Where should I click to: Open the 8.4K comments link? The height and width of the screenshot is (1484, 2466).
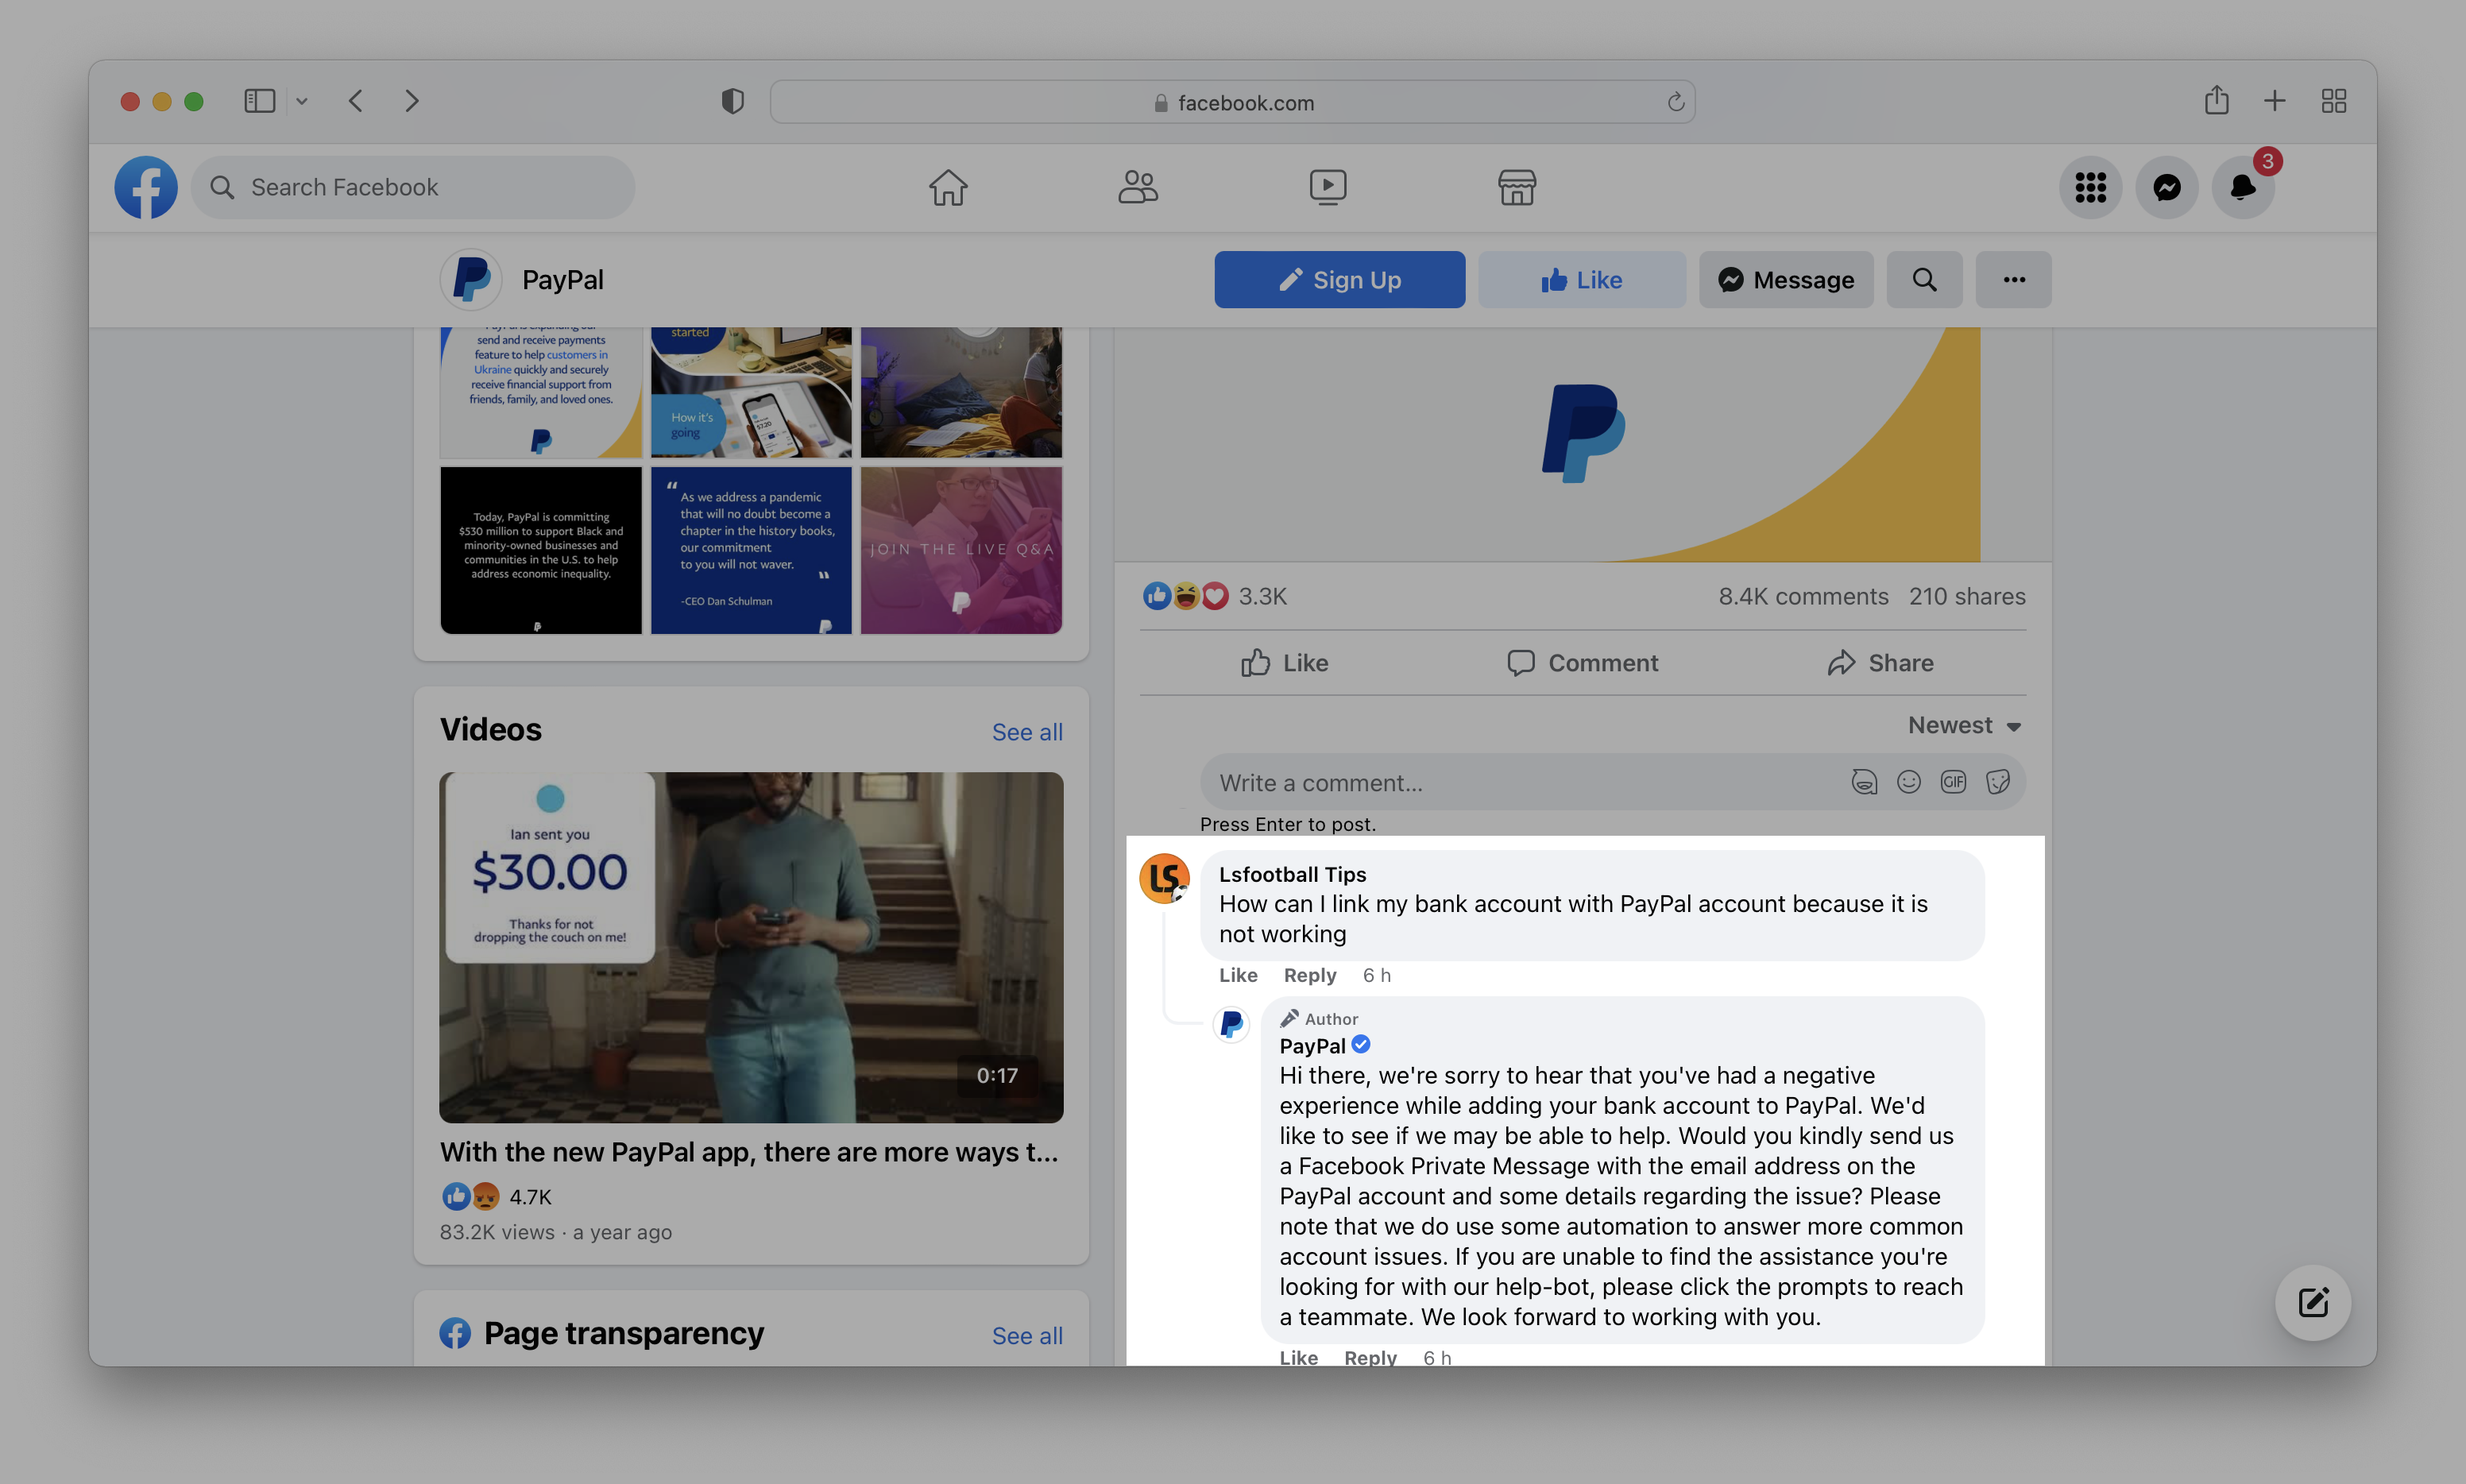pyautogui.click(x=1803, y=597)
